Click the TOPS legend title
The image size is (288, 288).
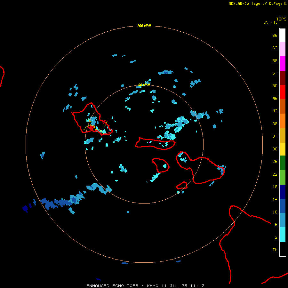(281, 19)
